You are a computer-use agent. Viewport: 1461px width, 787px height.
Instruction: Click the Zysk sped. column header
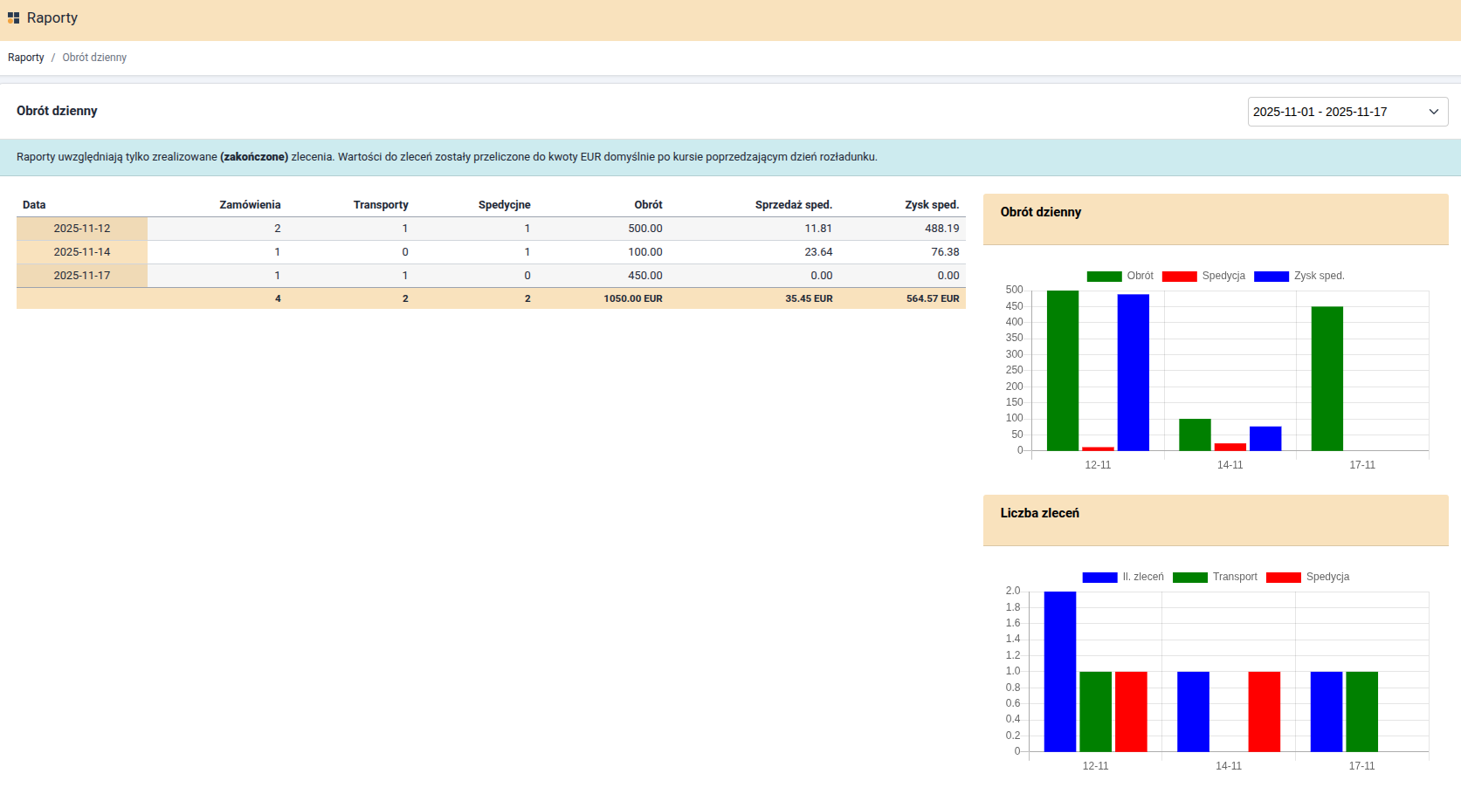click(931, 205)
